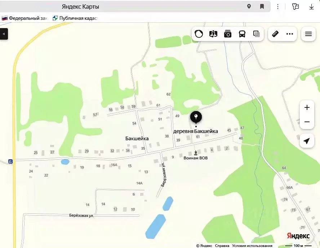Viewport: 320px width, 248px height.
Task: Open the Условия использования link
Action: coord(252,245)
